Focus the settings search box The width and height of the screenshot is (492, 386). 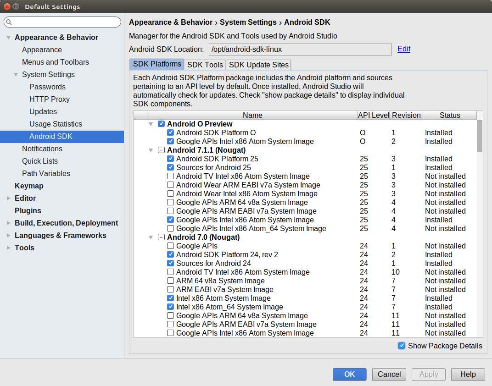62,22
